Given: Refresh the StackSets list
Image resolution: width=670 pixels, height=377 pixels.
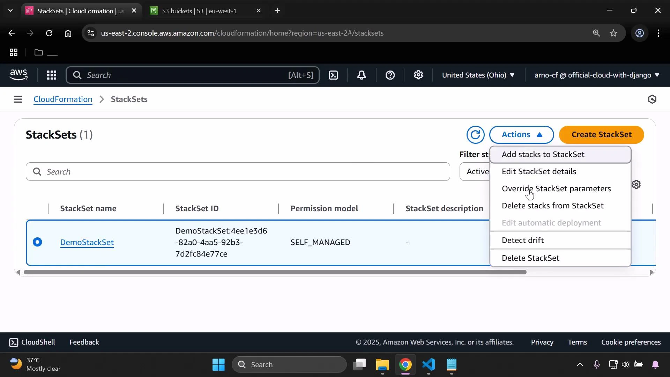Looking at the screenshot, I should pos(475,135).
